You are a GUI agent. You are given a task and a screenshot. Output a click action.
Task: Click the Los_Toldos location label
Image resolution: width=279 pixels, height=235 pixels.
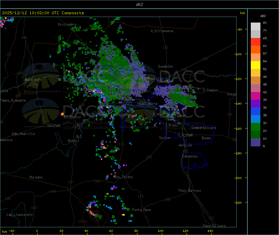coord(123,177)
